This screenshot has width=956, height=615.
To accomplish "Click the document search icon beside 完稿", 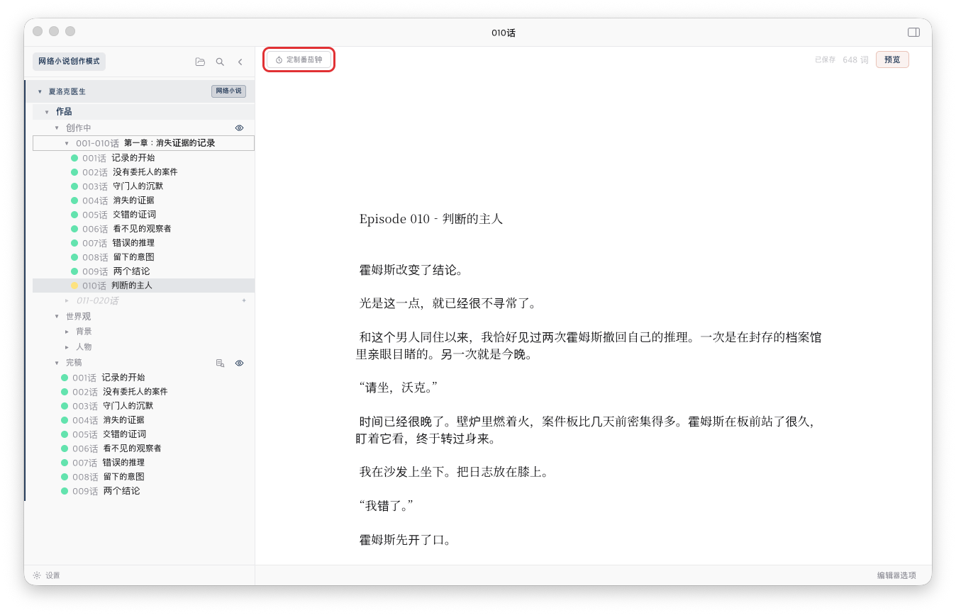I will pyautogui.click(x=220, y=363).
